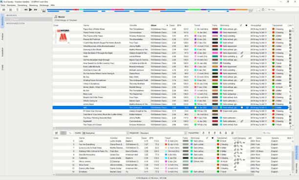Switch to the Inspektor side tab
Image resolution: width=299 pixels, height=180 pixels.
[x=2, y=52]
